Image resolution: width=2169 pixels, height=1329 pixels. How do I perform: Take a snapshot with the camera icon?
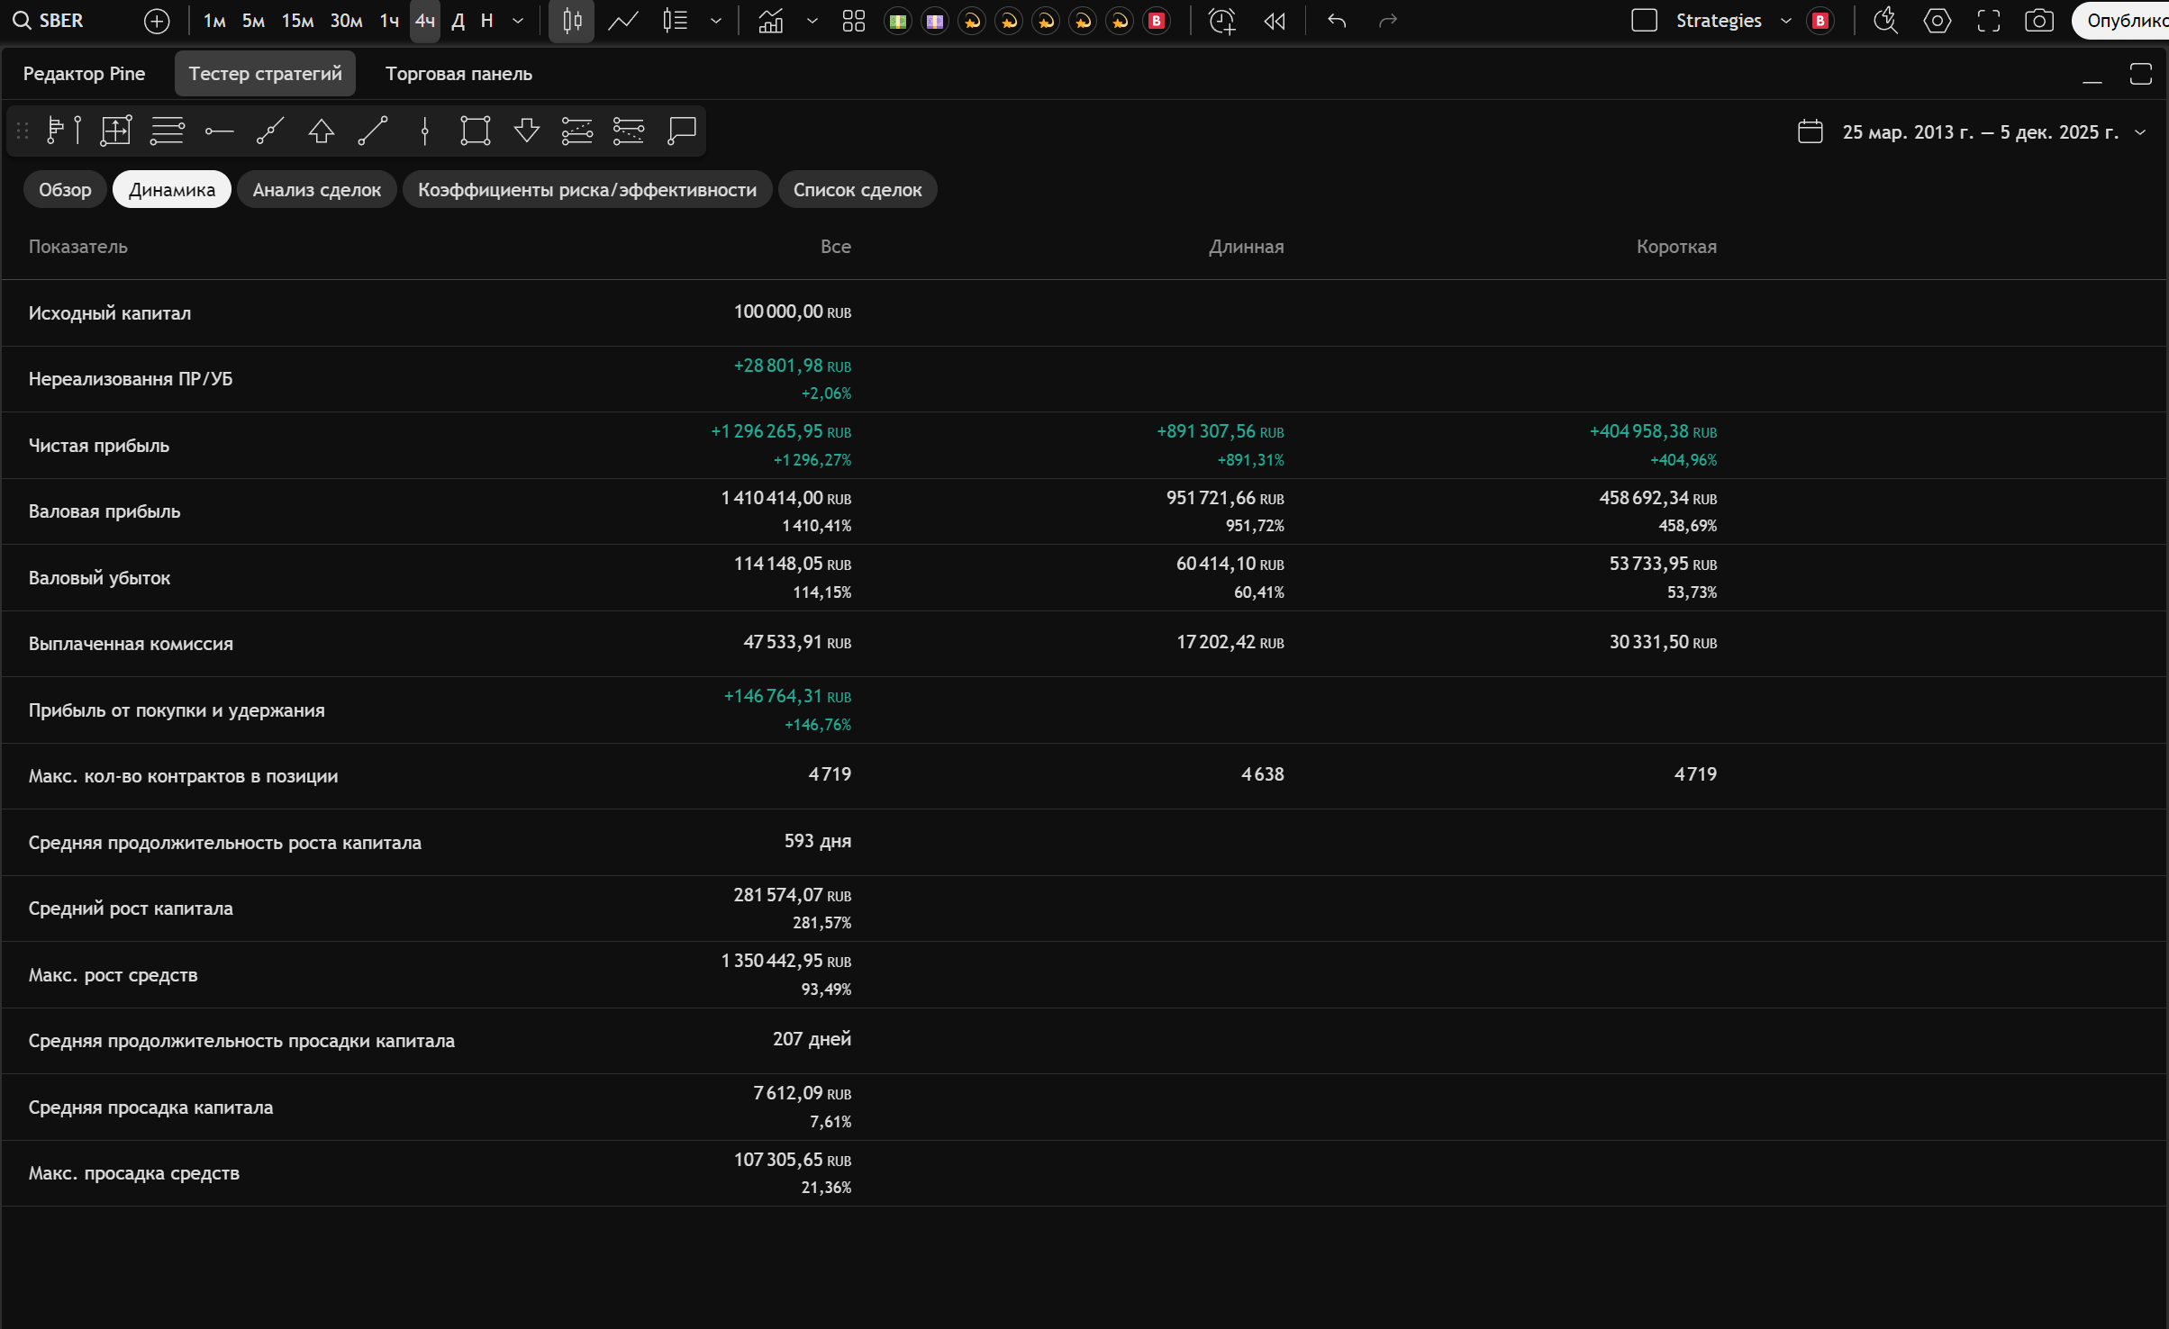(2038, 21)
